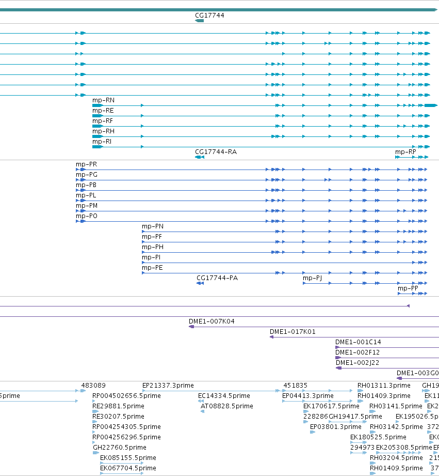Screen dimensions: 439x476
Task: Click the DME1-007K04 clone arrowhead glyph
Action: point(191,327)
